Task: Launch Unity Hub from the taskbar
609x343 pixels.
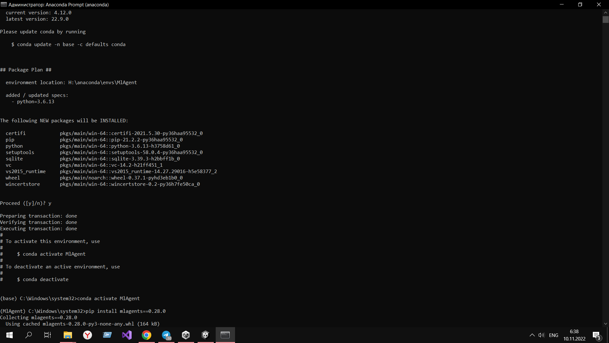Action: pos(186,335)
